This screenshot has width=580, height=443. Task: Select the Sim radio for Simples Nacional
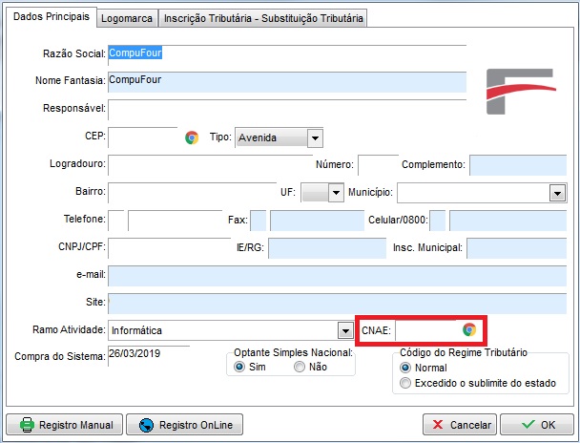click(240, 367)
